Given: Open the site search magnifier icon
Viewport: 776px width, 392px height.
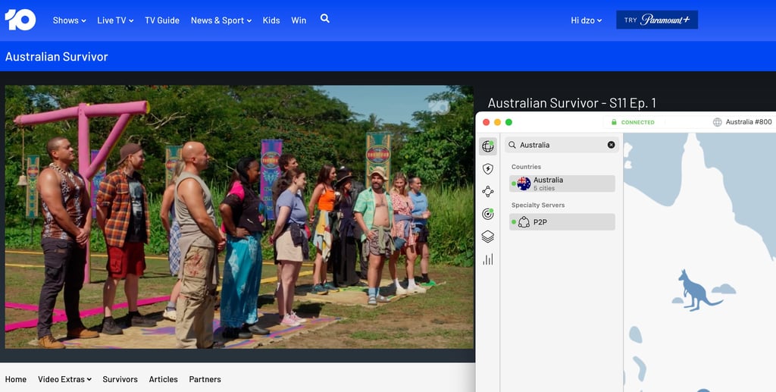Looking at the screenshot, I should [324, 18].
